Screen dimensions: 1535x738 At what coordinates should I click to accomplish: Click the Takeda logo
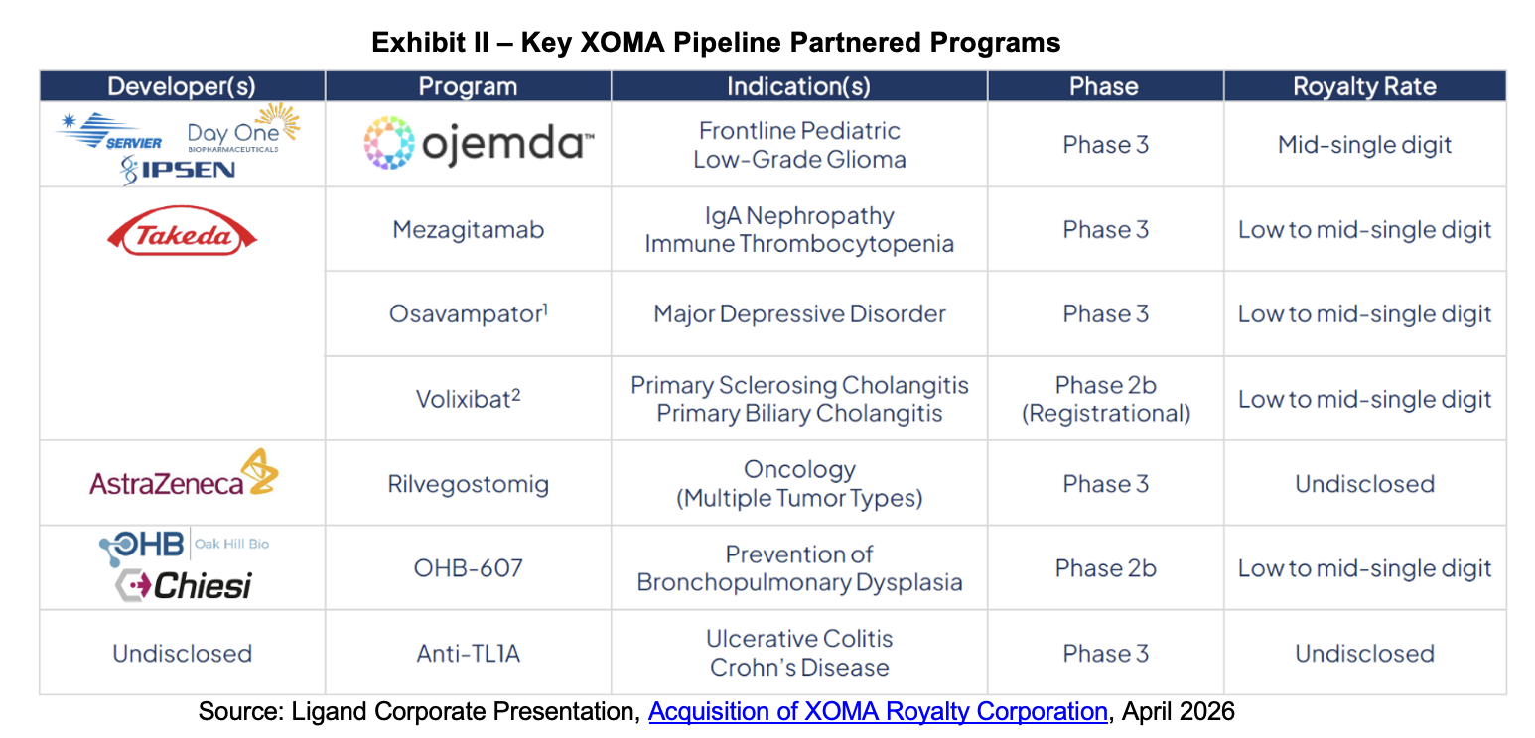point(182,235)
